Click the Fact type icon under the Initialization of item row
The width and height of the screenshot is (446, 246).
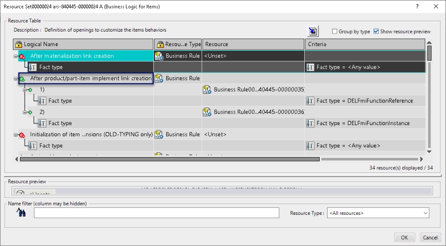33,146
